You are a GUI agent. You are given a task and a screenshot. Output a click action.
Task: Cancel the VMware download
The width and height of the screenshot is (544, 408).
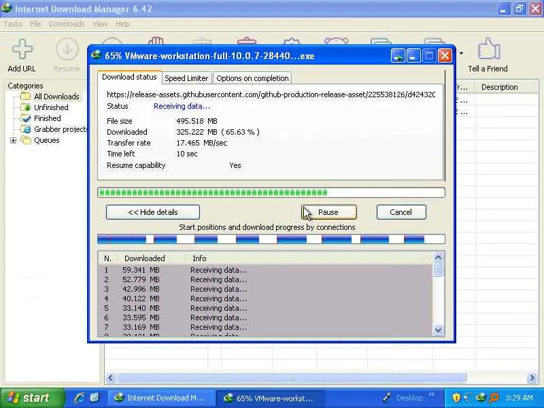point(401,212)
